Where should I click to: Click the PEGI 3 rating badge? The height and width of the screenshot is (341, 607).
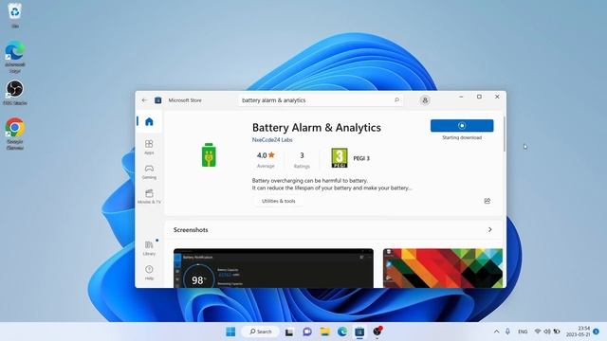tap(340, 158)
